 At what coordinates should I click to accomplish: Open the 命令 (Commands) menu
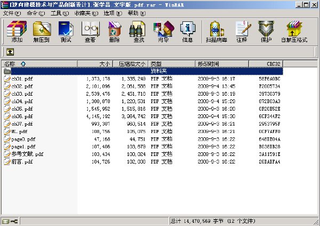[36, 13]
